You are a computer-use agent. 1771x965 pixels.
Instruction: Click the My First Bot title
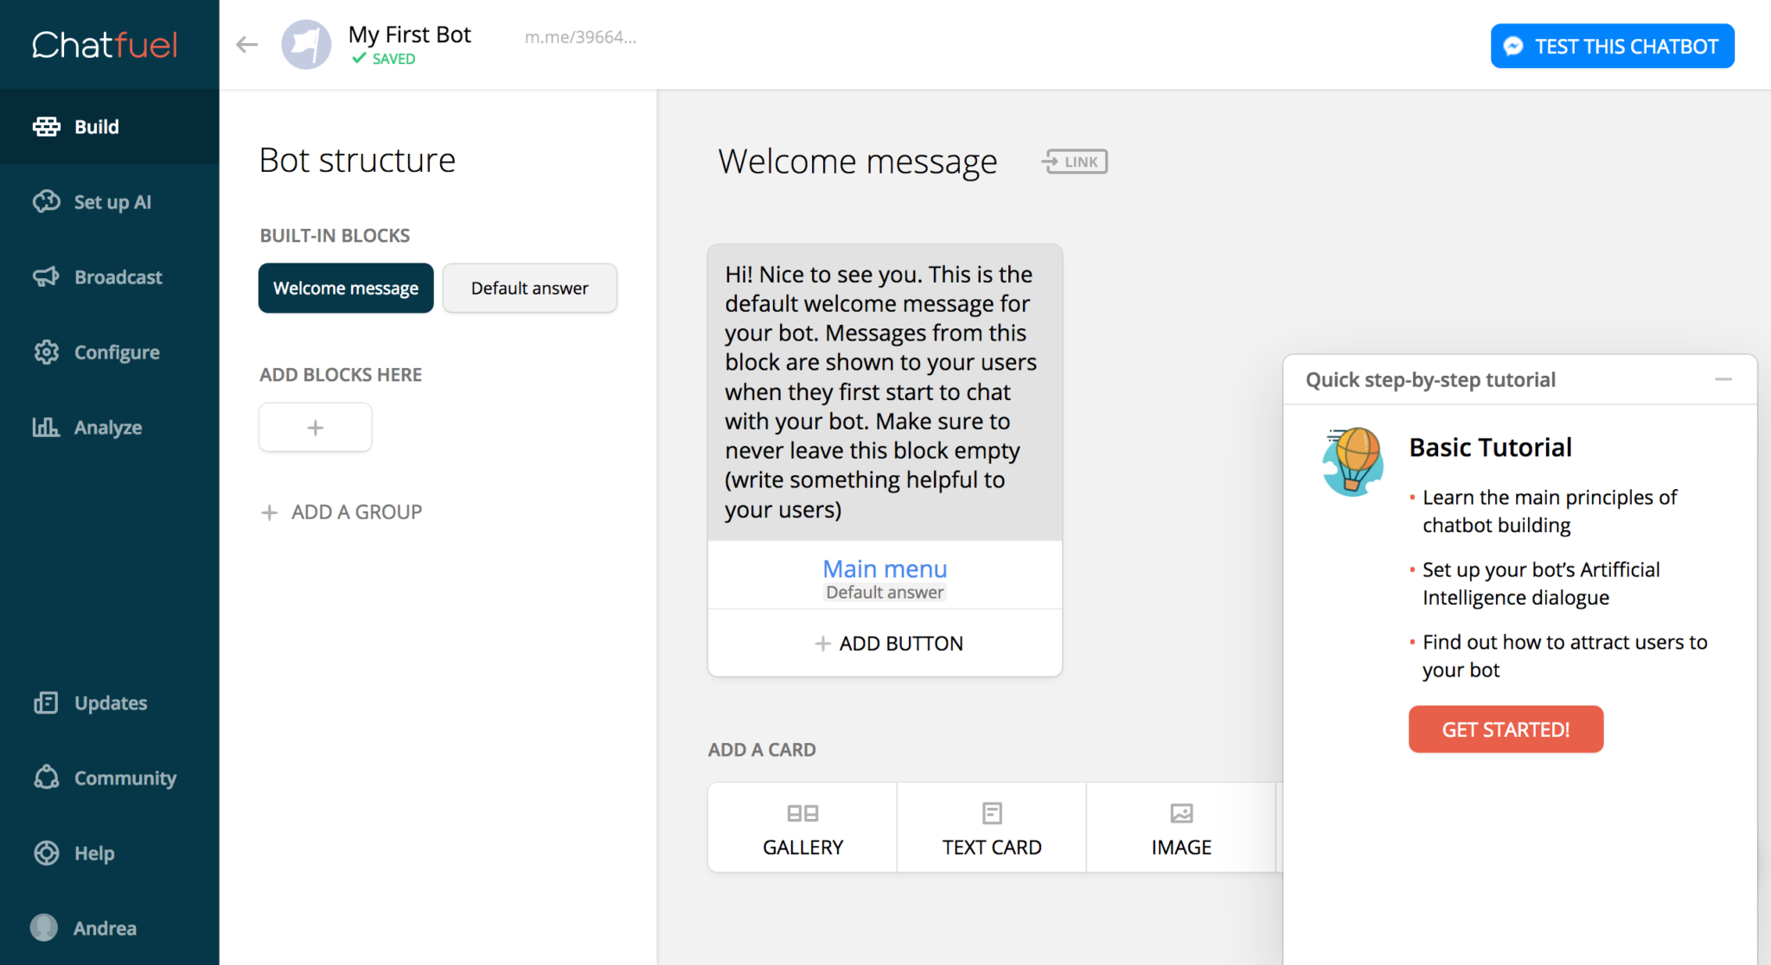tap(410, 35)
